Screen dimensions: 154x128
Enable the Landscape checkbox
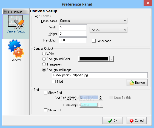click(x=94, y=41)
